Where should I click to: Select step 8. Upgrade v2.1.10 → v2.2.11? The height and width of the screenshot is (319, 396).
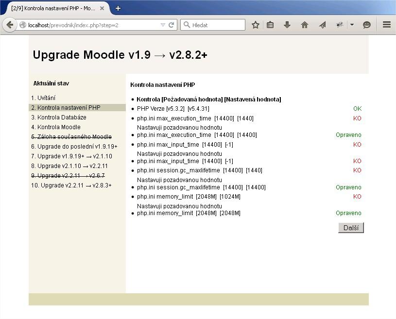pyautogui.click(x=69, y=166)
